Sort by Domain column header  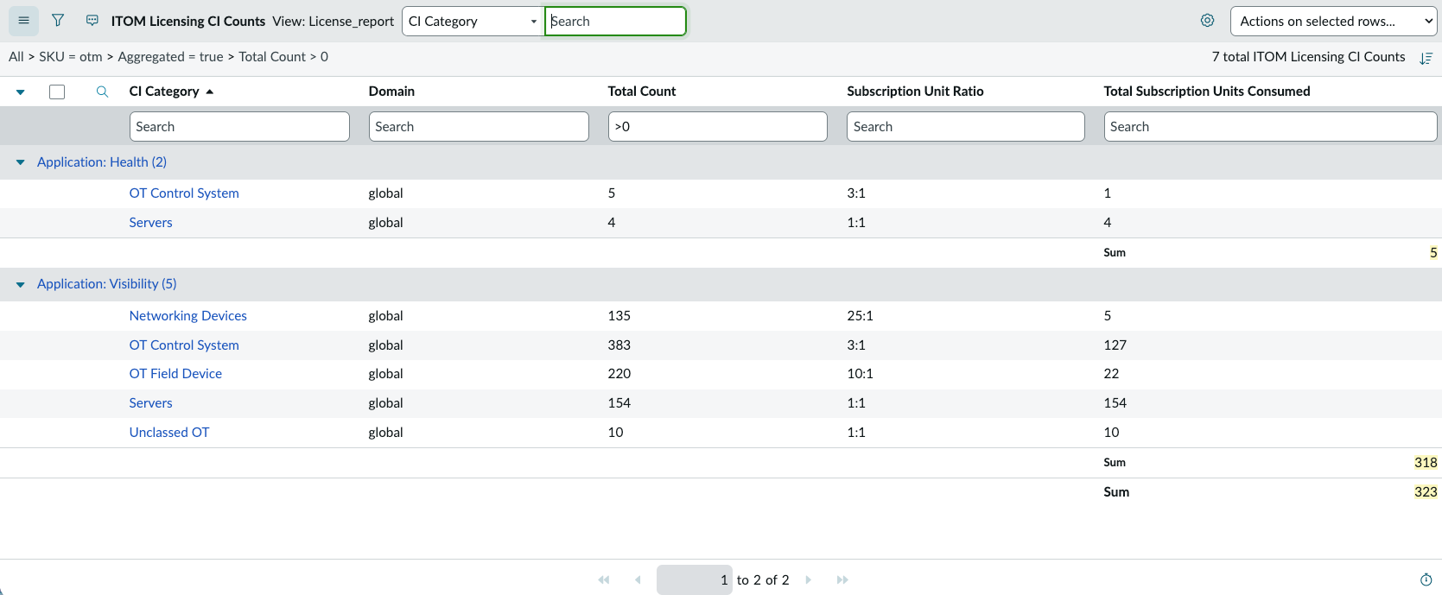click(x=391, y=92)
